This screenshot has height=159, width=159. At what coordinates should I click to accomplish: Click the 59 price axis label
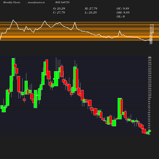point(149,117)
